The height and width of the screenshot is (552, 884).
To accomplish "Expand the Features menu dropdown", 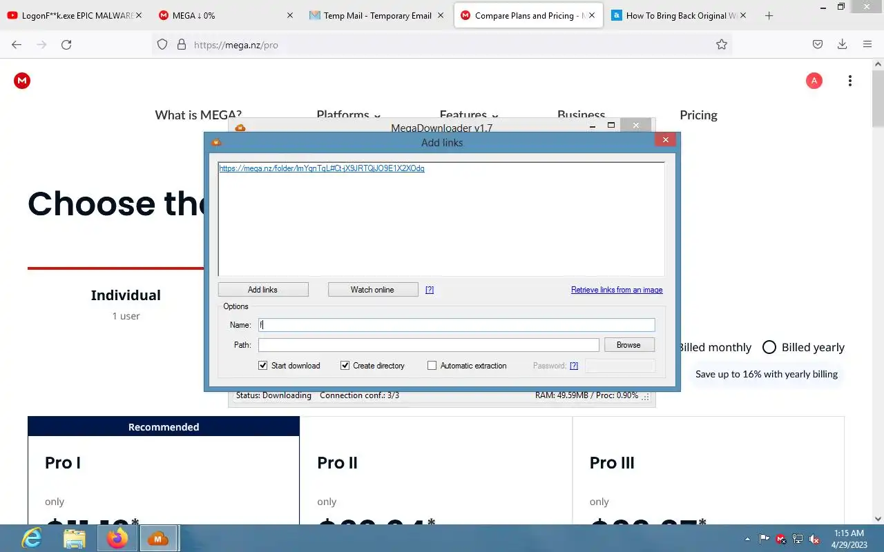I will (x=469, y=115).
